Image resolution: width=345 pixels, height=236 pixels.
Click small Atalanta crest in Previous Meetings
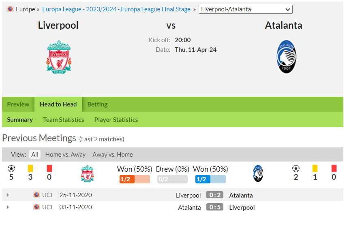pos(258,173)
